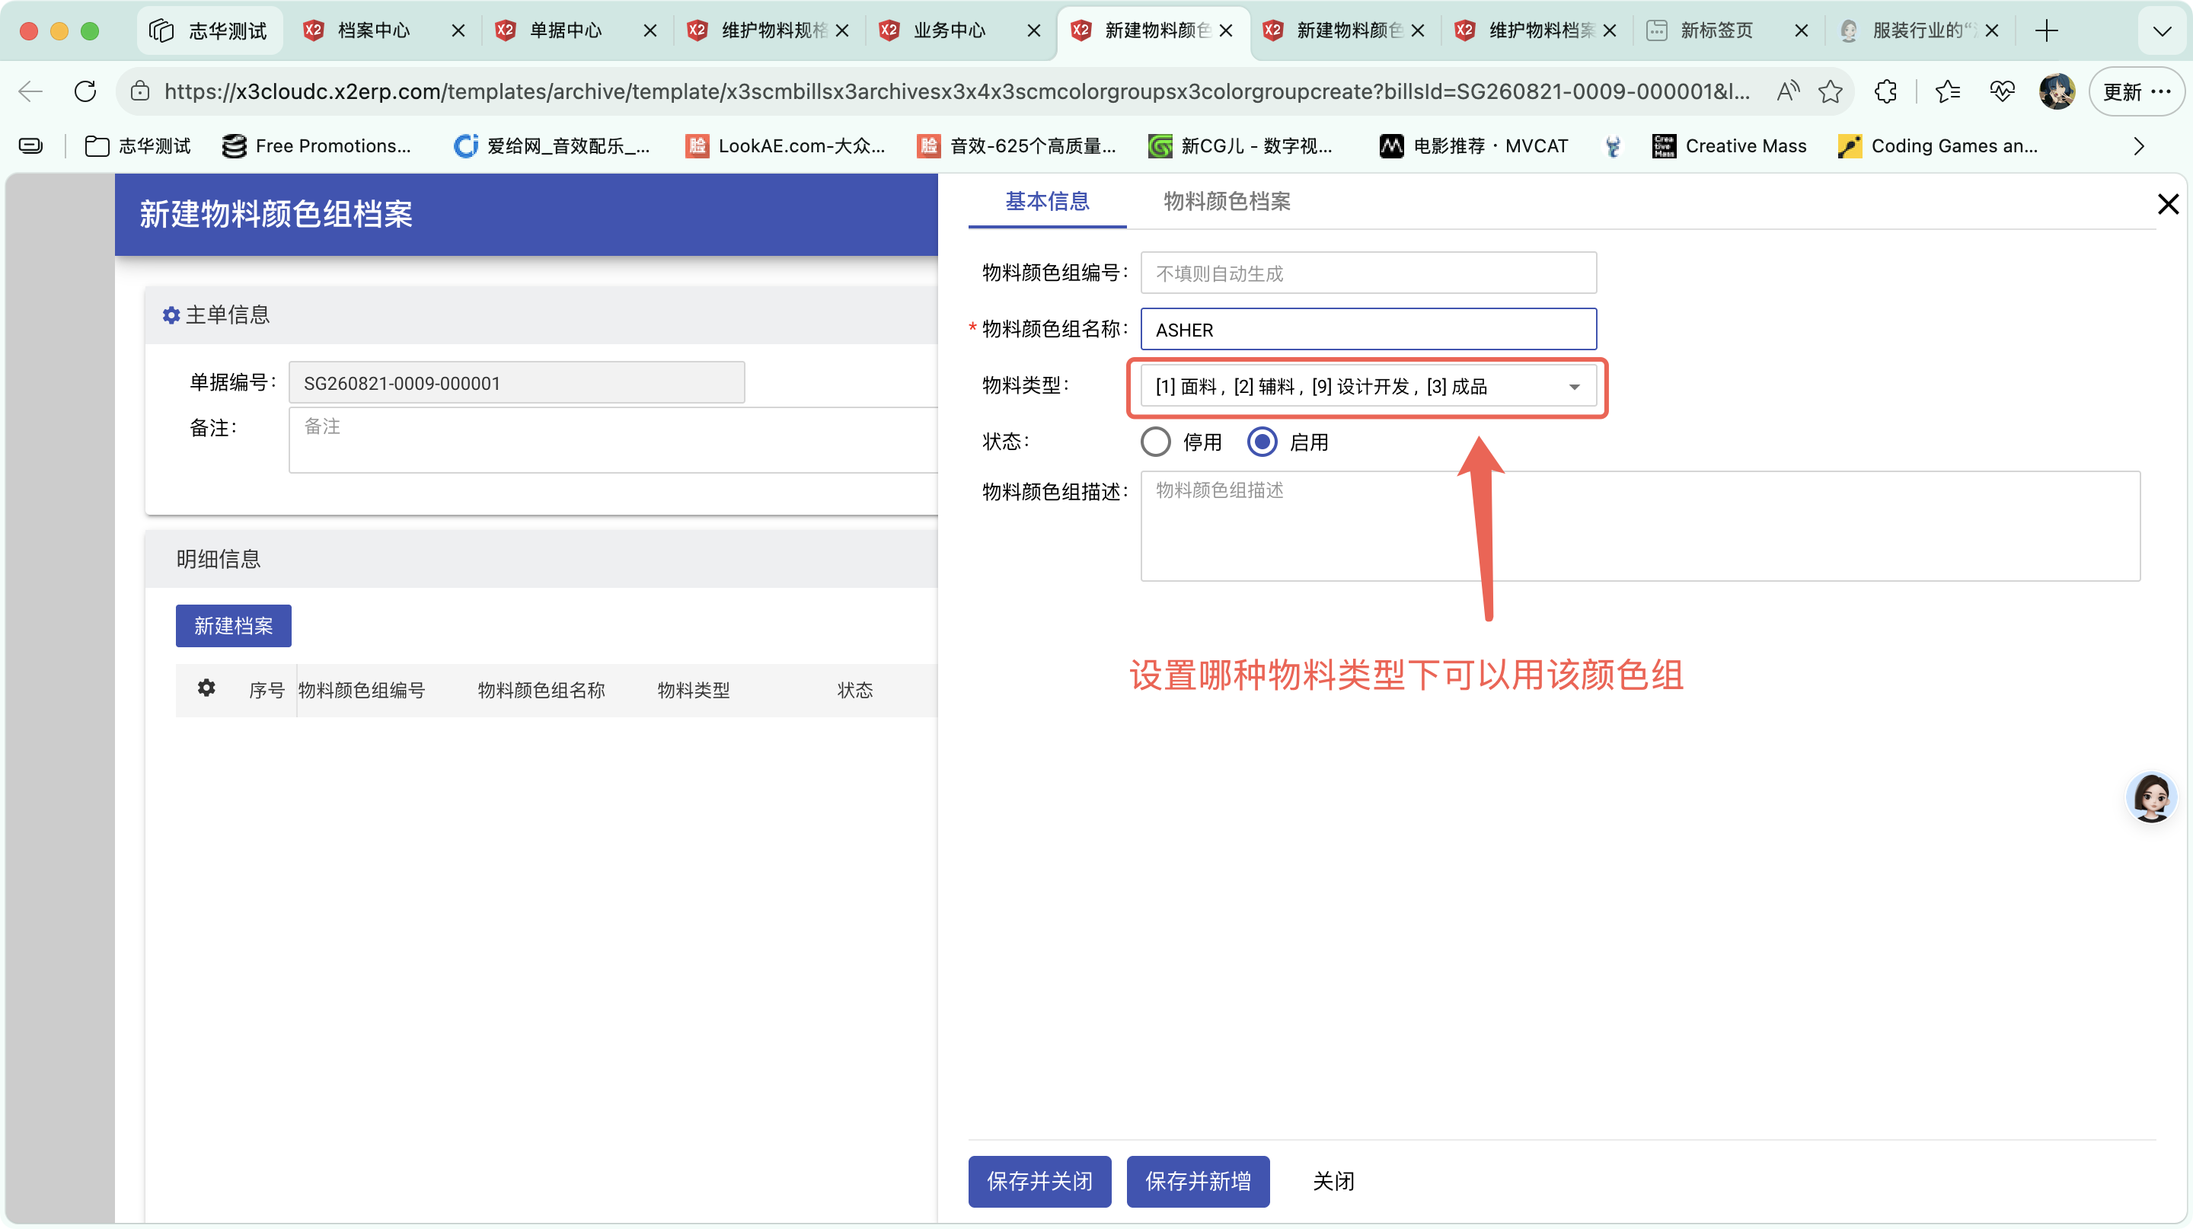Open the browser extensions puzzle icon
The image size is (2193, 1229).
(1885, 91)
